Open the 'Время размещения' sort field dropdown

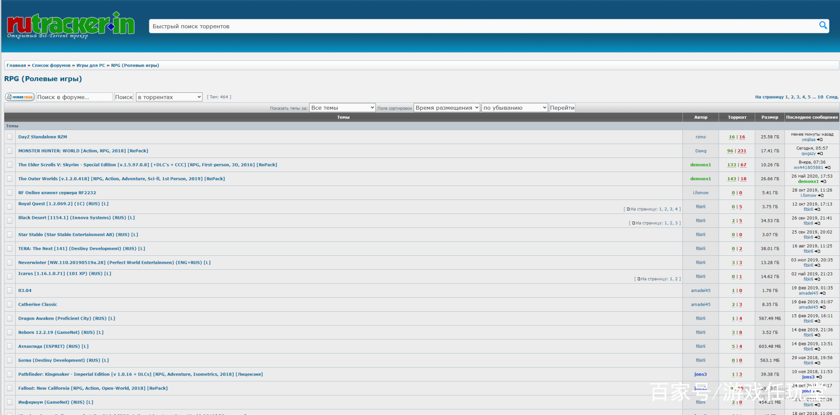pos(447,108)
